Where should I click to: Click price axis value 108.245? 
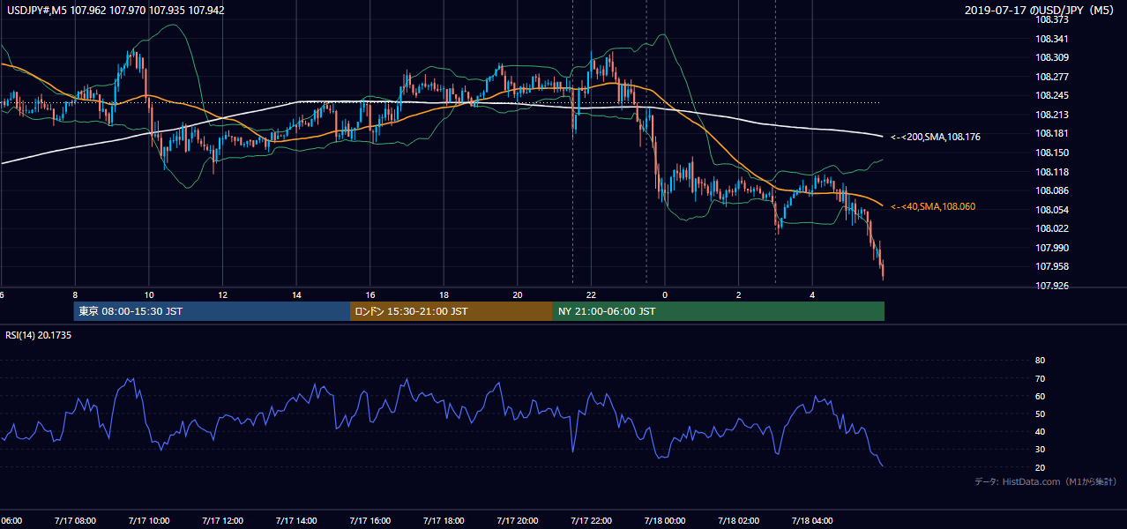pyautogui.click(x=1052, y=95)
